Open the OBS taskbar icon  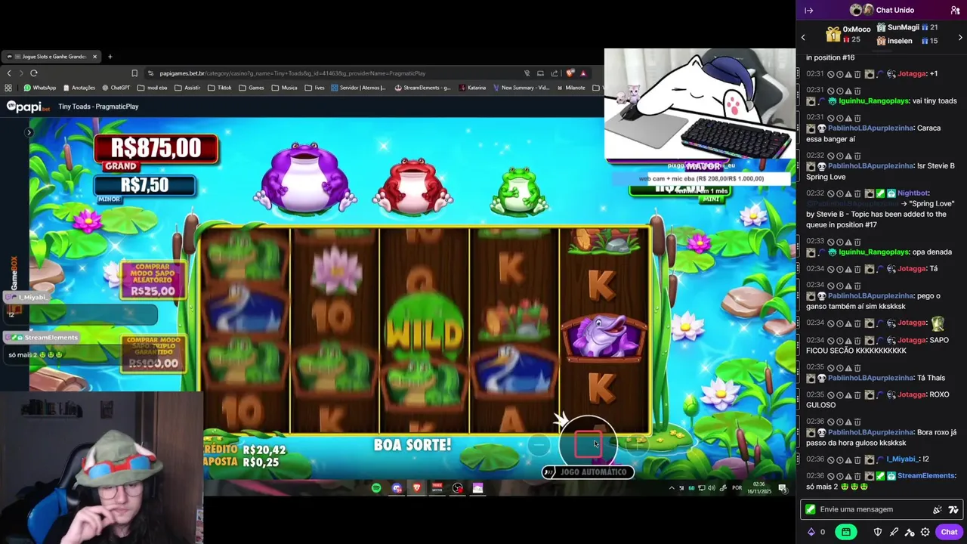coord(457,488)
